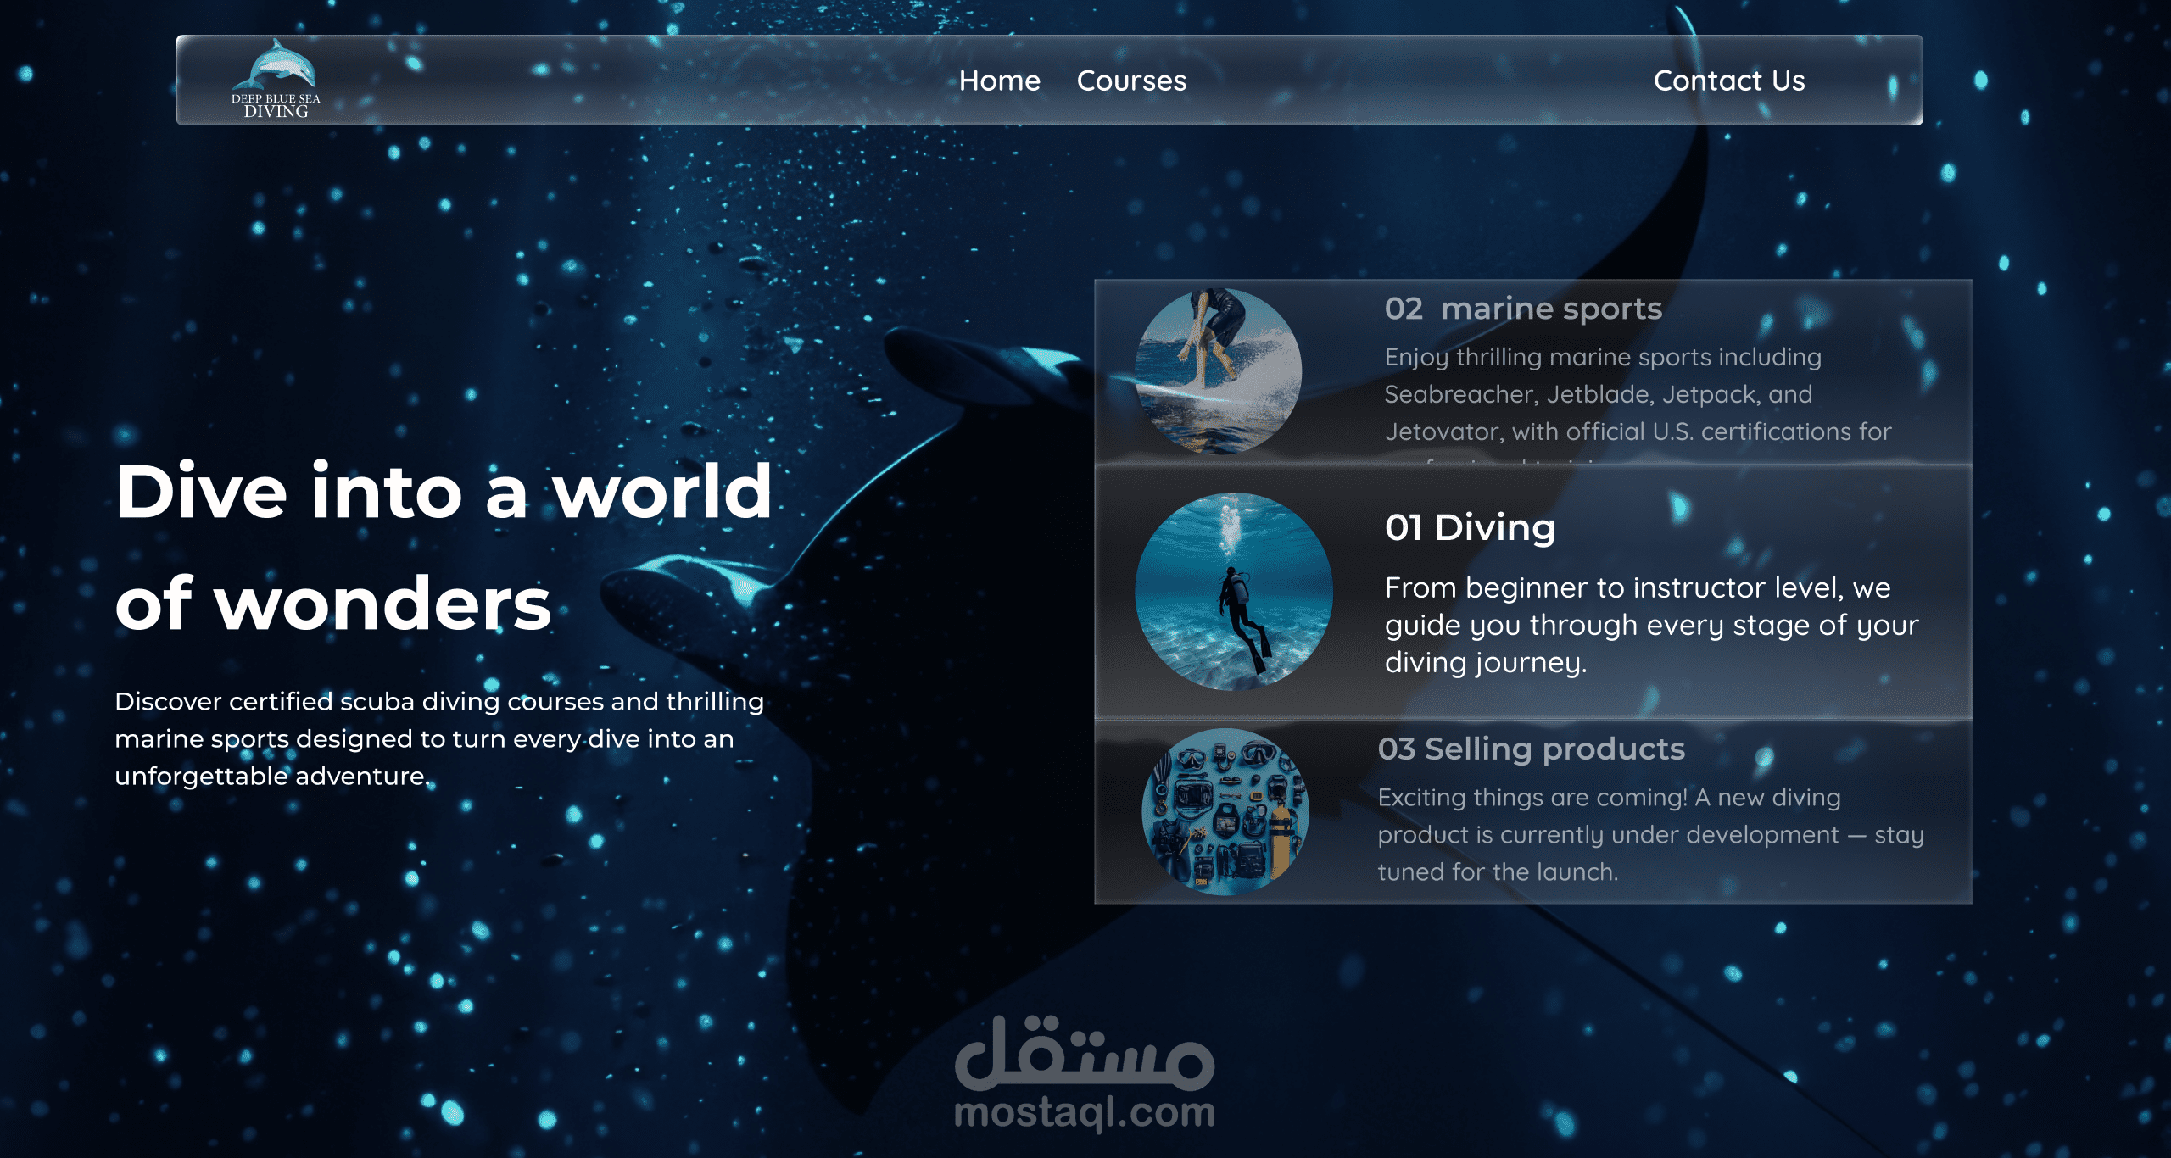Click the beginner to instructor level description
The width and height of the screenshot is (2171, 1158).
(1650, 625)
